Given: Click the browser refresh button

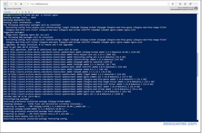Looking at the screenshot, I should [x=16, y=4].
